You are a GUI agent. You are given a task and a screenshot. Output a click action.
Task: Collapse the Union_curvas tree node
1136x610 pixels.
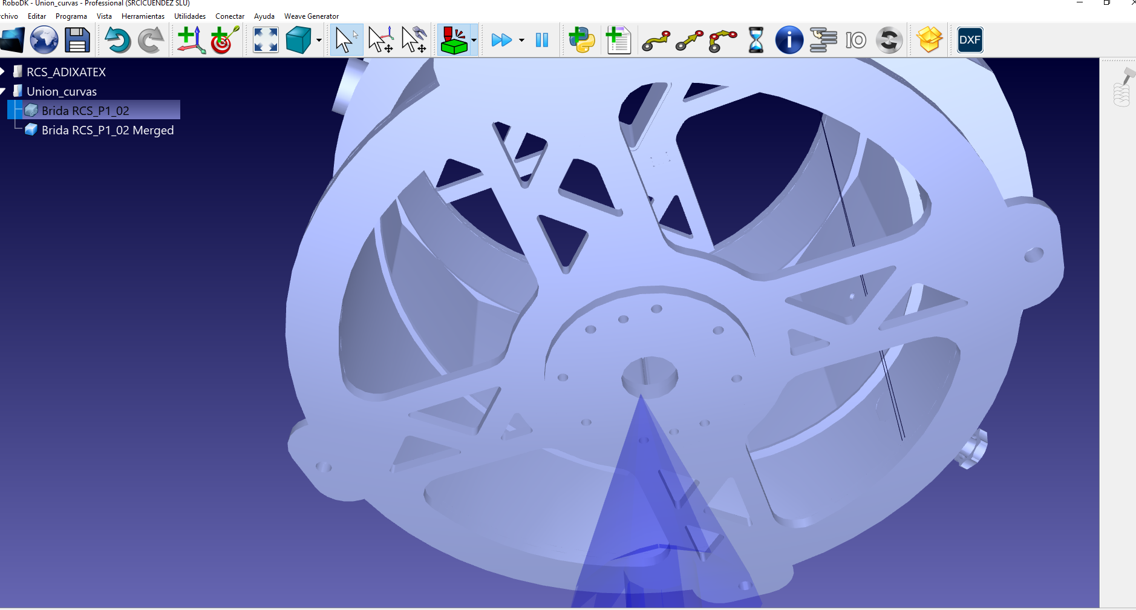click(3, 91)
